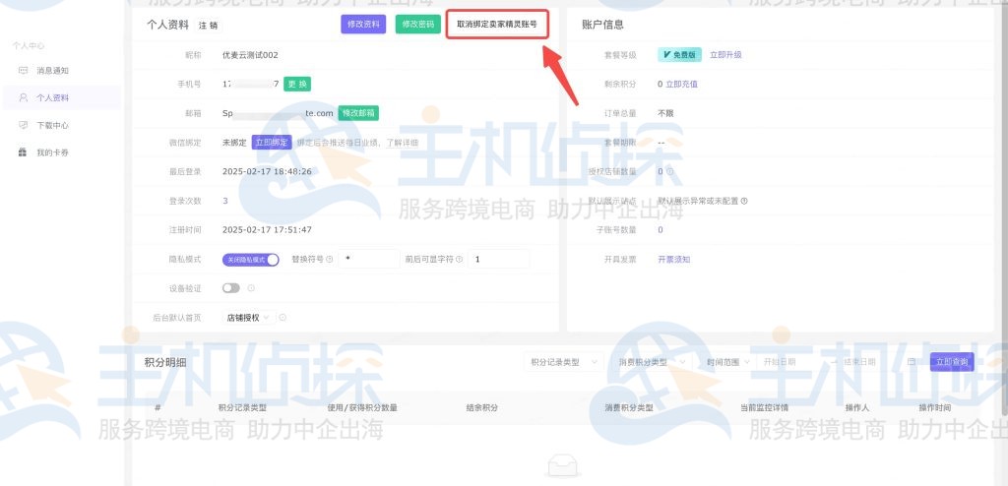Click nickname text 优麦云测试002
Screen dimensions: 1008x486
[x=250, y=55]
